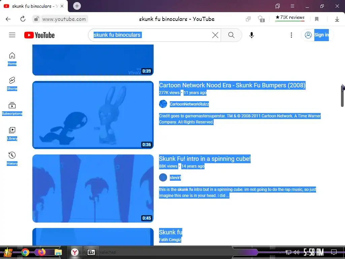Open Shorts in the sidebar
Screen dimensions: 345x259
tap(12, 84)
